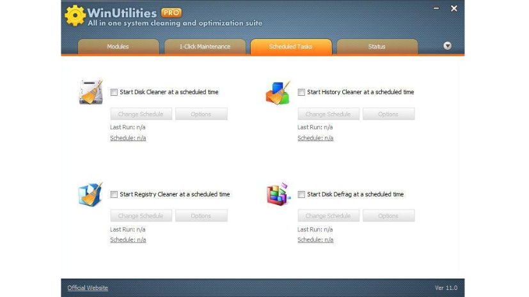
Task: Switch to the Modules tab
Action: [118, 47]
